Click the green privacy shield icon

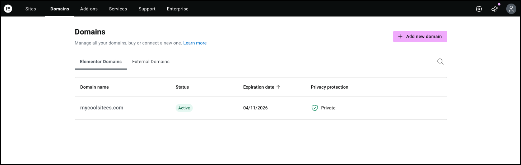pos(315,108)
